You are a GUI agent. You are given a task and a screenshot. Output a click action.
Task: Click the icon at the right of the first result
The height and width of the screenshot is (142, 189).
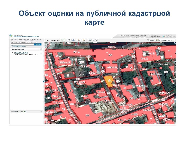(x=41, y=53)
